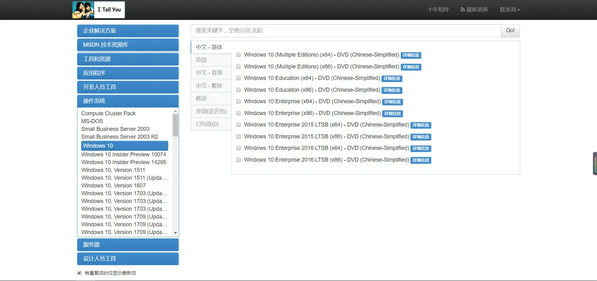The image size is (597, 281).
Task: Collapse the 操作系统 category panel
Action: coord(128,101)
